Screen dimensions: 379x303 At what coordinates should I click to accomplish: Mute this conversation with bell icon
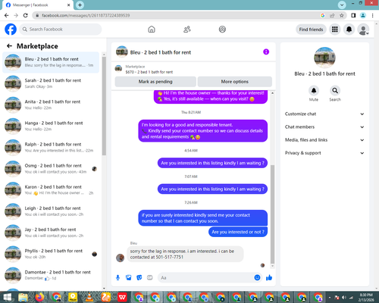[x=314, y=90]
